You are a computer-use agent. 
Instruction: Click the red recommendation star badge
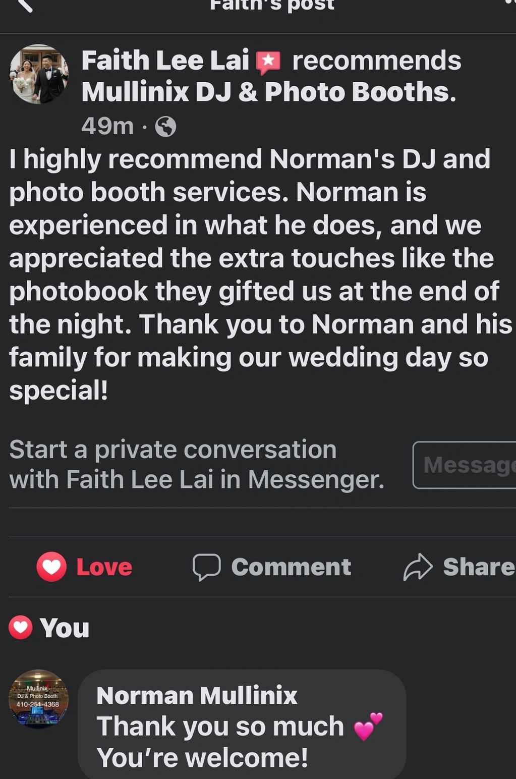268,62
